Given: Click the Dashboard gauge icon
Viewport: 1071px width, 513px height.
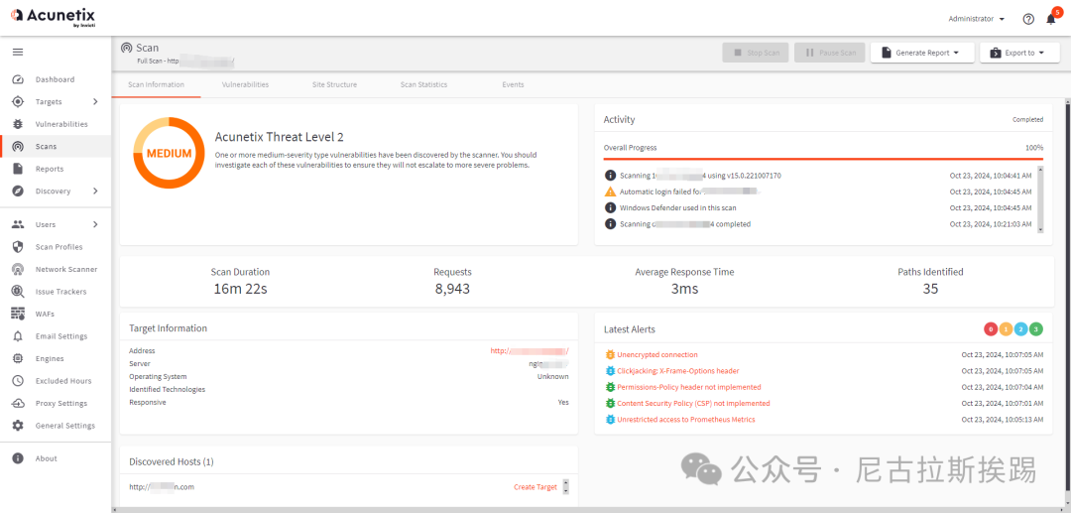Looking at the screenshot, I should point(19,80).
